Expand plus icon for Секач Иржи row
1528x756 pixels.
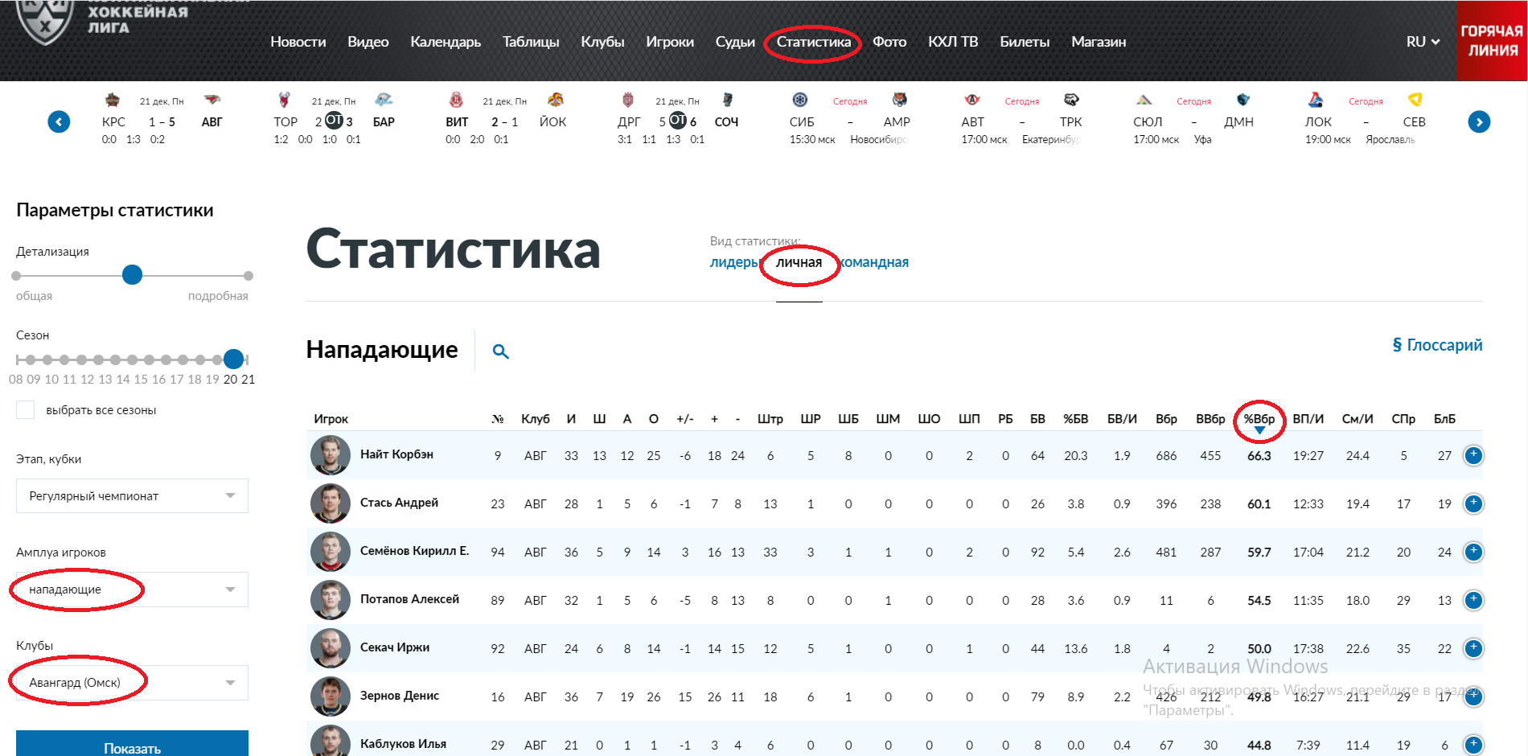tap(1473, 648)
